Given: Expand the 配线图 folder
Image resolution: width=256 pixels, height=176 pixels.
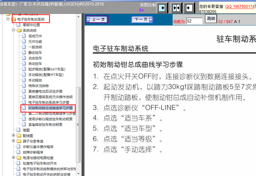Looking at the screenshot, I should [x=13, y=135].
